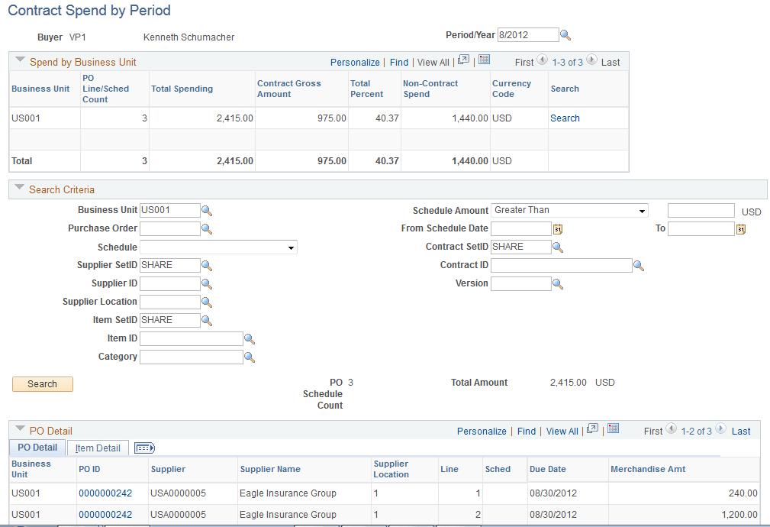770x527 pixels.
Task: Open the Supplier ID lookup magnifier
Action: pyautogui.click(x=206, y=283)
